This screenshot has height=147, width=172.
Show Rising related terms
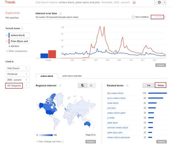click(x=160, y=85)
